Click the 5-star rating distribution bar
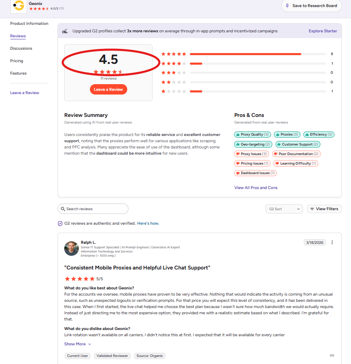The image size is (351, 364). click(x=245, y=53)
